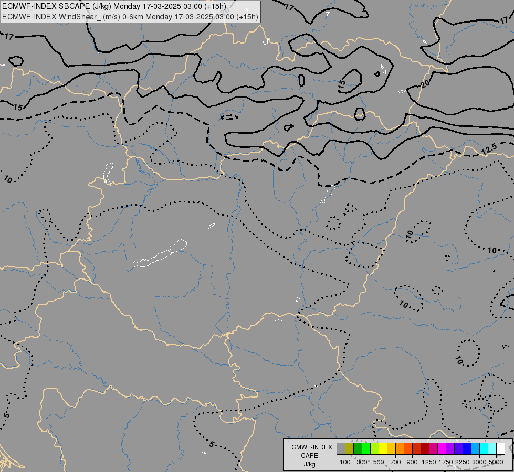Choose the sky blue legend swatch

476,449
